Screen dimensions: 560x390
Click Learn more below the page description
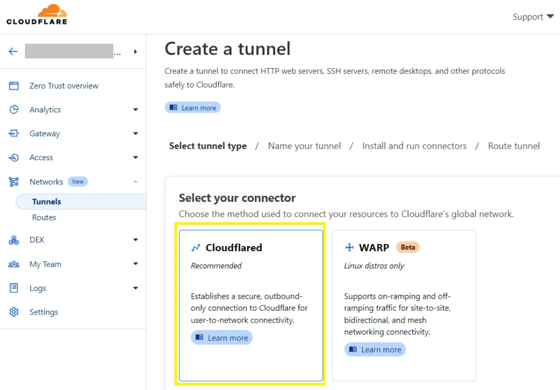coord(193,108)
